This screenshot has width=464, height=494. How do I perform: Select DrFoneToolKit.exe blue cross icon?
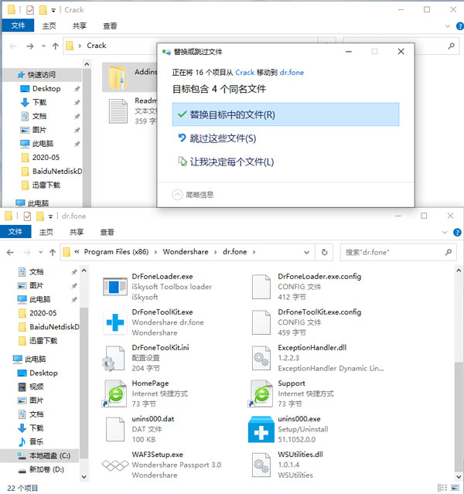(x=115, y=322)
